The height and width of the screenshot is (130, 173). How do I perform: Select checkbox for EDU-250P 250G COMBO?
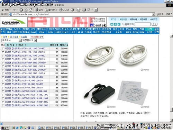(3, 70)
